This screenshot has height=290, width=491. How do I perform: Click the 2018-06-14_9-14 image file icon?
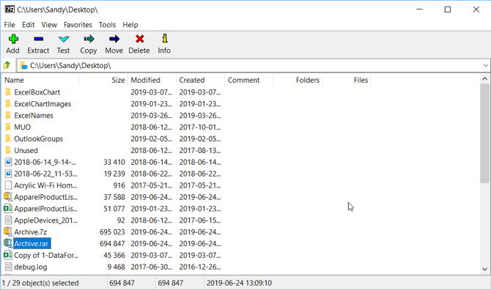[x=8, y=162]
